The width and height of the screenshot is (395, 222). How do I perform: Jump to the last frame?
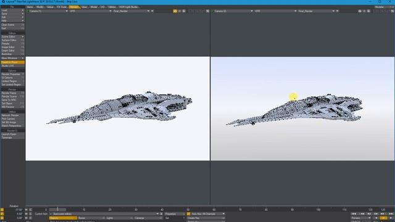point(391,214)
